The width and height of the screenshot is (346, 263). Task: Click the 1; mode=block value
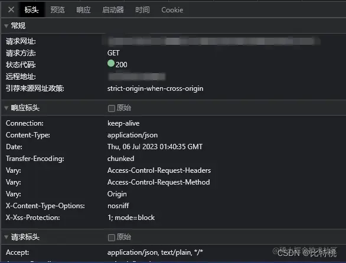click(x=131, y=218)
